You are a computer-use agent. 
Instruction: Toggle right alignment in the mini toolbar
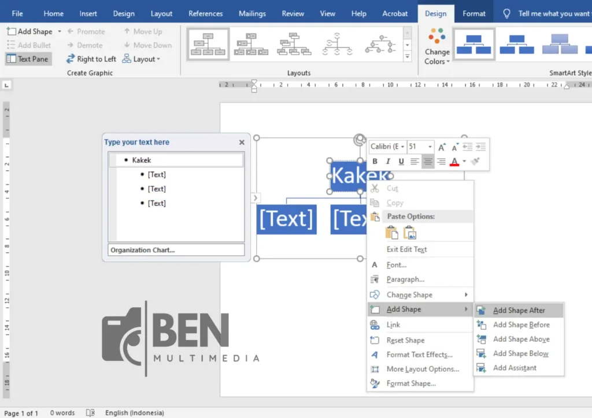[442, 161]
